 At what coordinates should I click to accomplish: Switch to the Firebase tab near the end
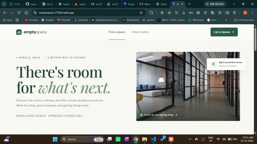tap(162, 4)
